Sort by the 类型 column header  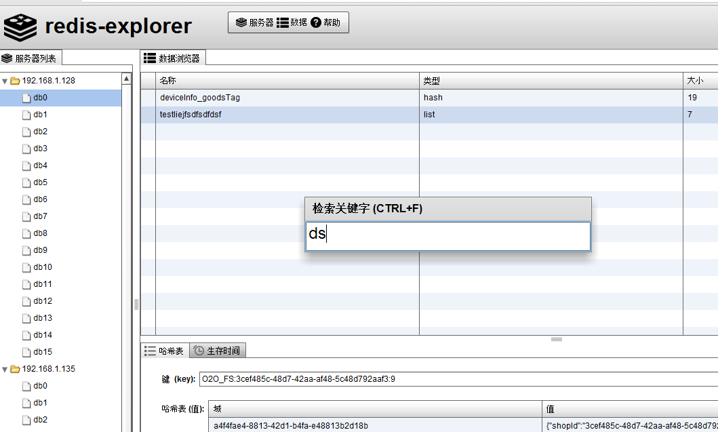pyautogui.click(x=551, y=81)
